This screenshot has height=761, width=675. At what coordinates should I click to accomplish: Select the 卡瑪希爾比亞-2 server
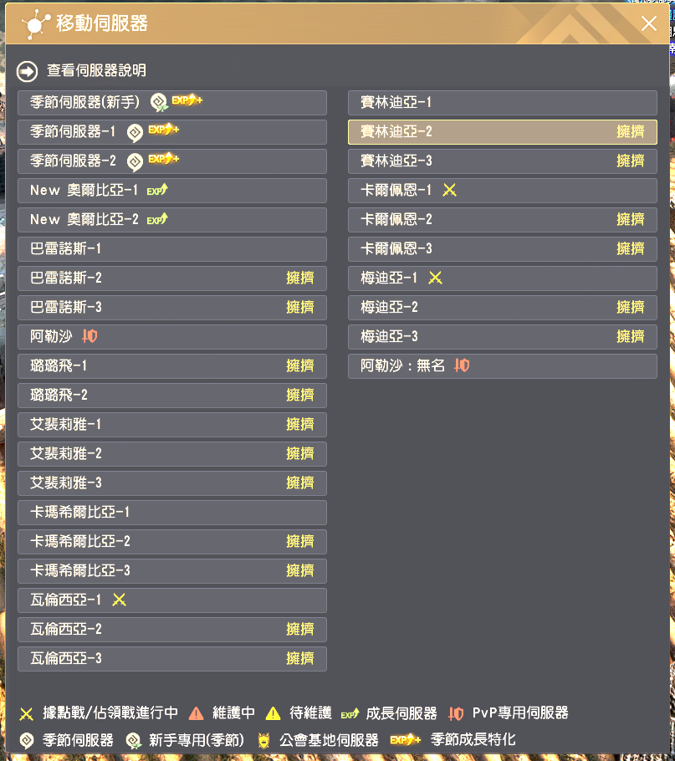[172, 542]
